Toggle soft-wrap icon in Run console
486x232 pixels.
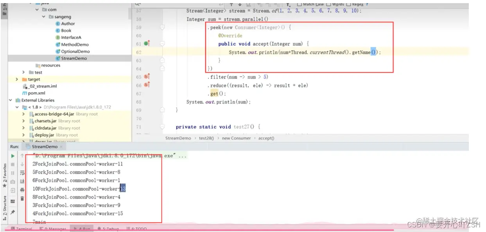[22, 173]
